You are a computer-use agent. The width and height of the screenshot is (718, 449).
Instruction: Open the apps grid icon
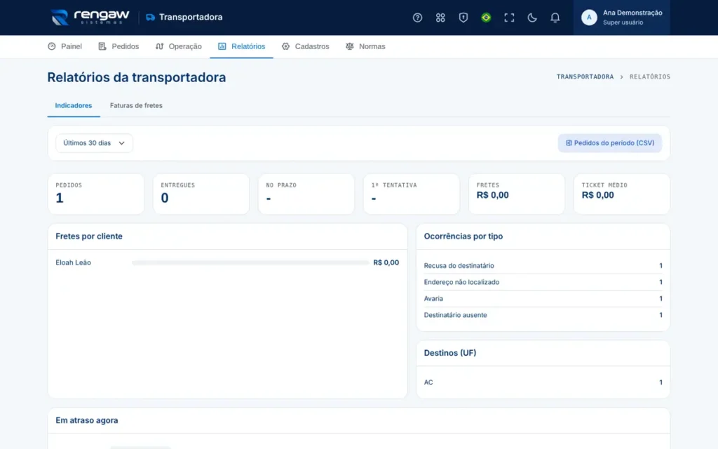point(440,18)
